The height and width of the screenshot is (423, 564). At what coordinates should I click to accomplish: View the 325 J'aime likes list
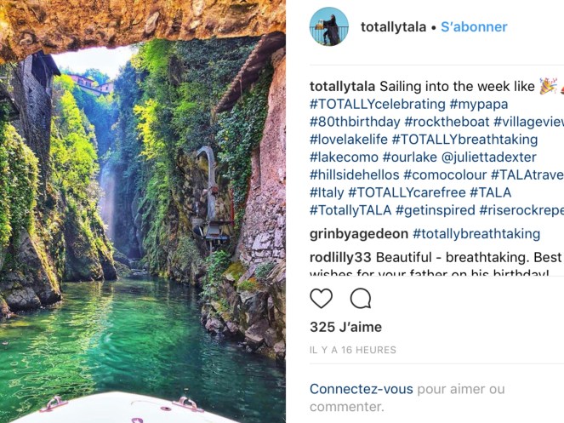[345, 327]
